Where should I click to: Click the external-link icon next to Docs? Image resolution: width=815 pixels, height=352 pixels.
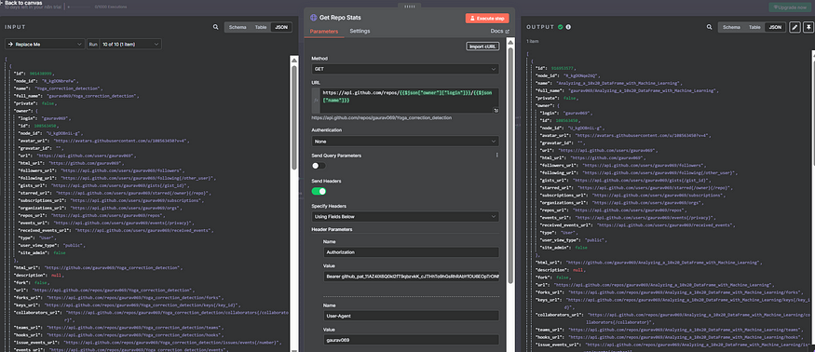click(x=508, y=32)
